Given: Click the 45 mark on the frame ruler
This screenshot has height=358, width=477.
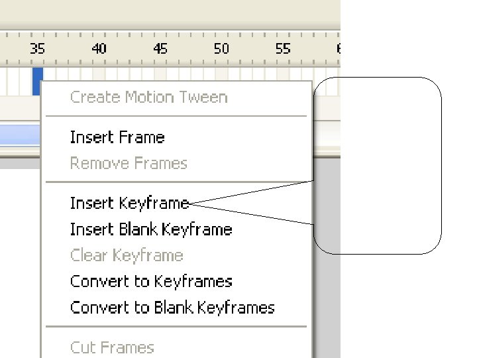Looking at the screenshot, I should [160, 48].
